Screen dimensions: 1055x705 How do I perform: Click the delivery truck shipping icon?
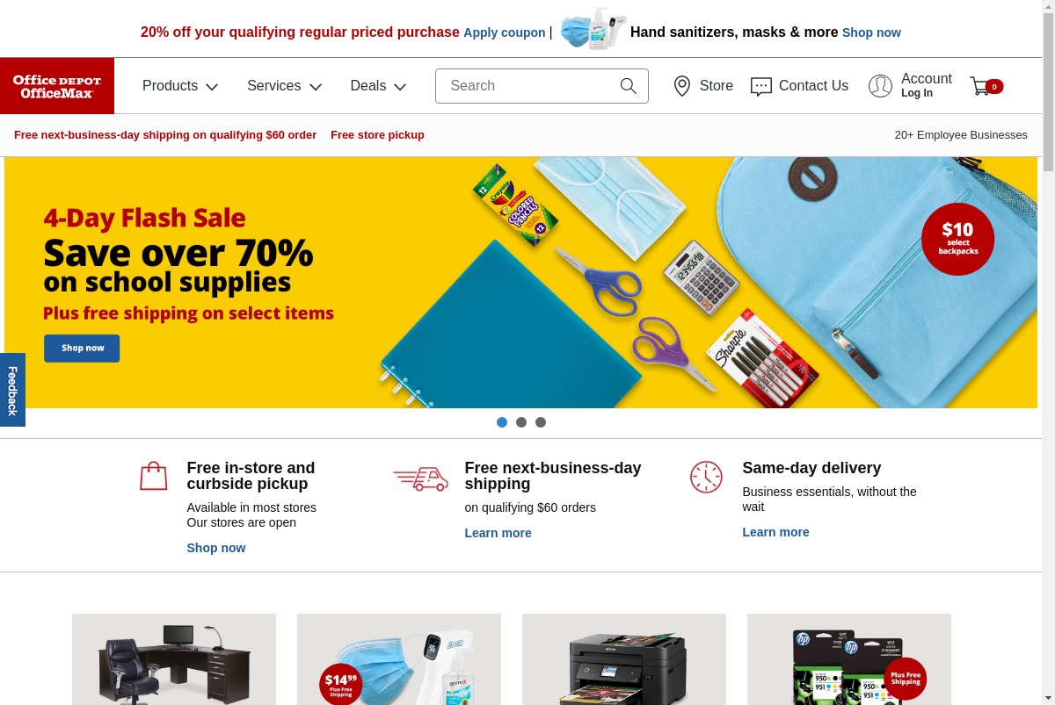coord(420,478)
